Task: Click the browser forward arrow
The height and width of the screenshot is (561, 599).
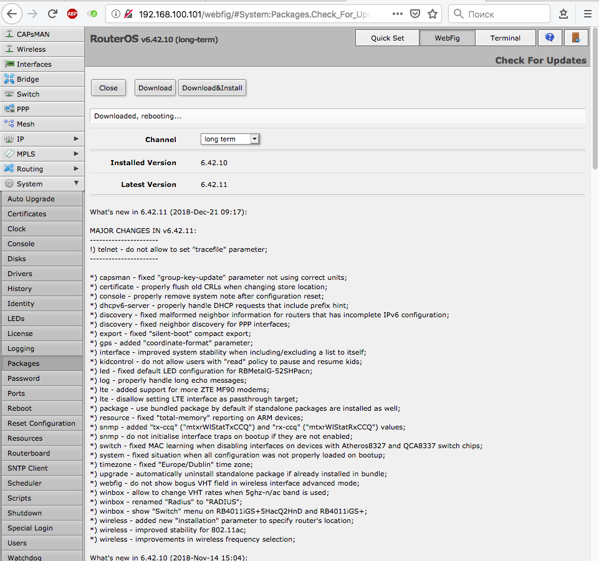Action: click(32, 14)
